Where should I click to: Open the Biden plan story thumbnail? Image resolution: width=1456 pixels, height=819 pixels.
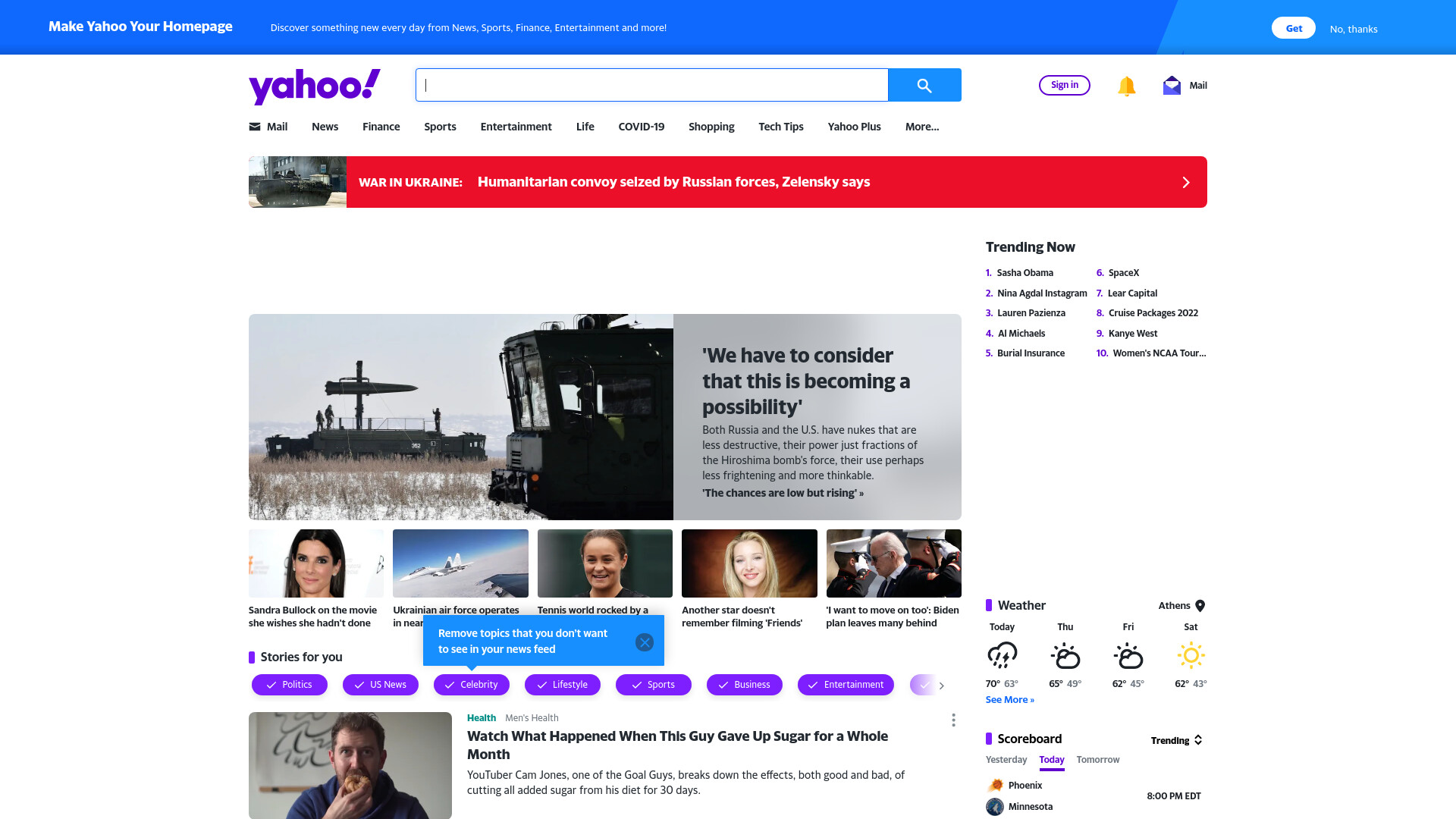(x=894, y=563)
